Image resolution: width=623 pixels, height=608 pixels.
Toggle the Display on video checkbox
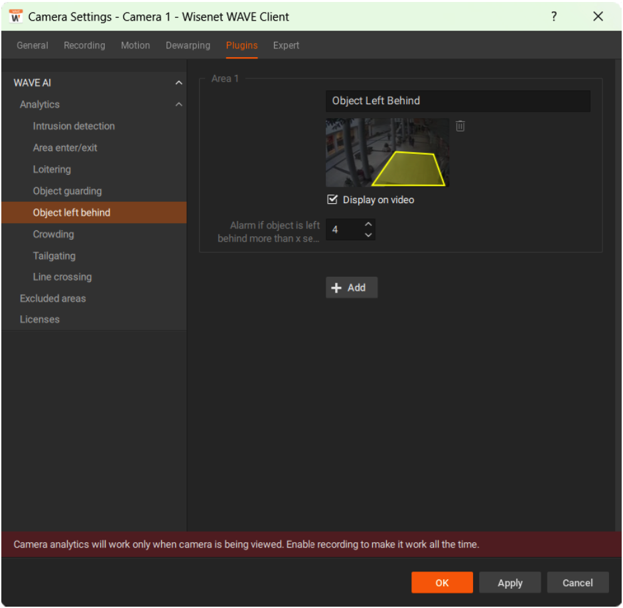coord(332,200)
